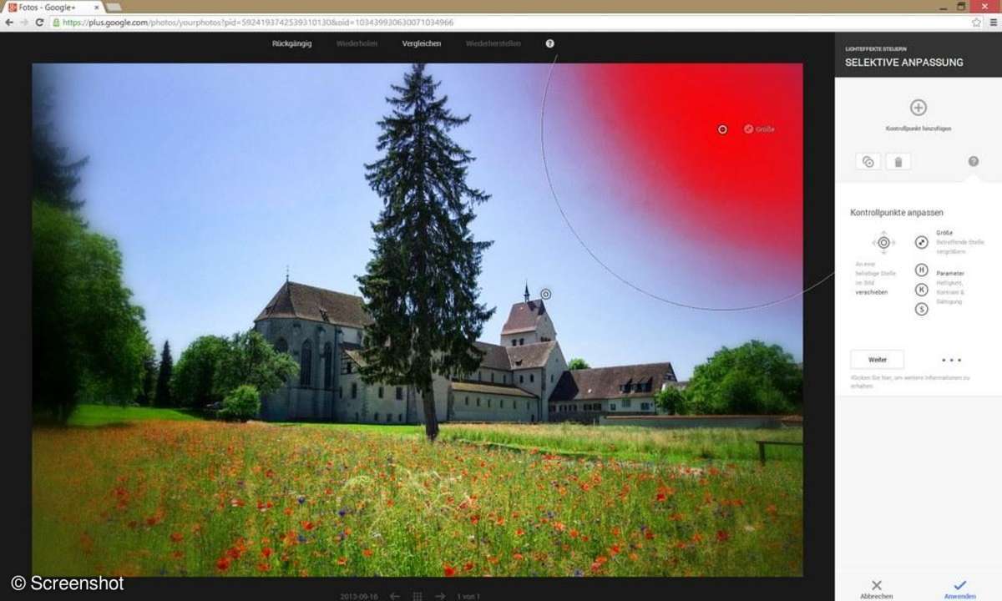This screenshot has width=1002, height=601.
Task: Click the browser address bar URL
Action: tap(259, 23)
